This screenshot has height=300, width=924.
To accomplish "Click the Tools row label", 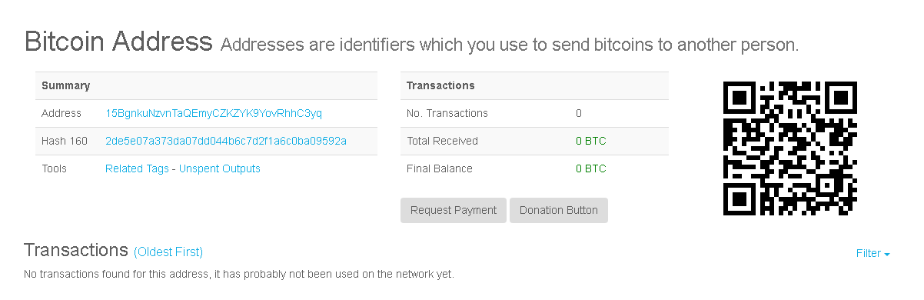I will (55, 168).
